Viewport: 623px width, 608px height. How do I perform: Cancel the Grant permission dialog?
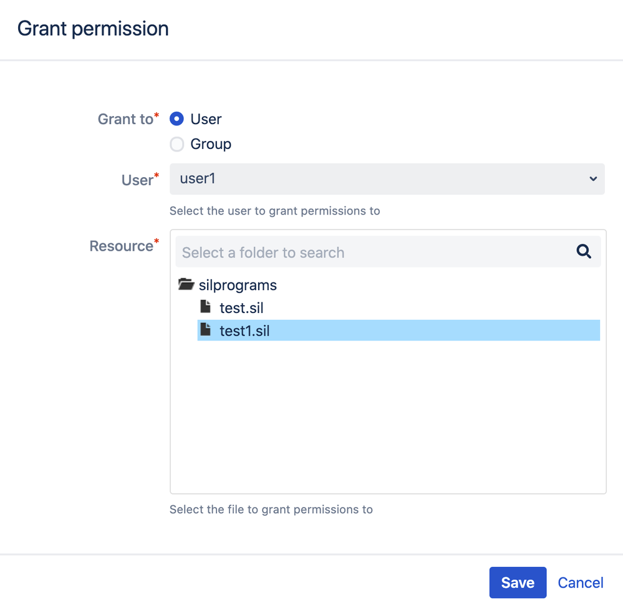[581, 582]
